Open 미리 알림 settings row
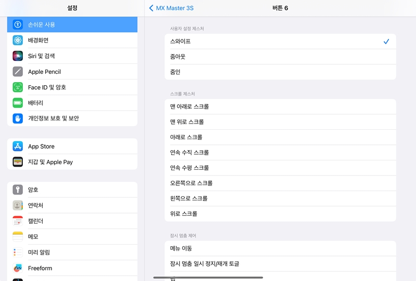The image size is (416, 281). pos(72,252)
